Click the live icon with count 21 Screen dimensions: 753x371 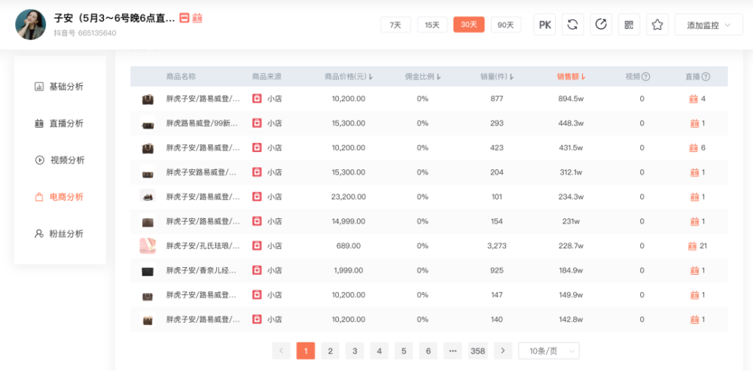click(x=693, y=246)
